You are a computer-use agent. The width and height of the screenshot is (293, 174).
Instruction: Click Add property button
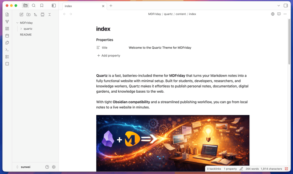[109, 56]
